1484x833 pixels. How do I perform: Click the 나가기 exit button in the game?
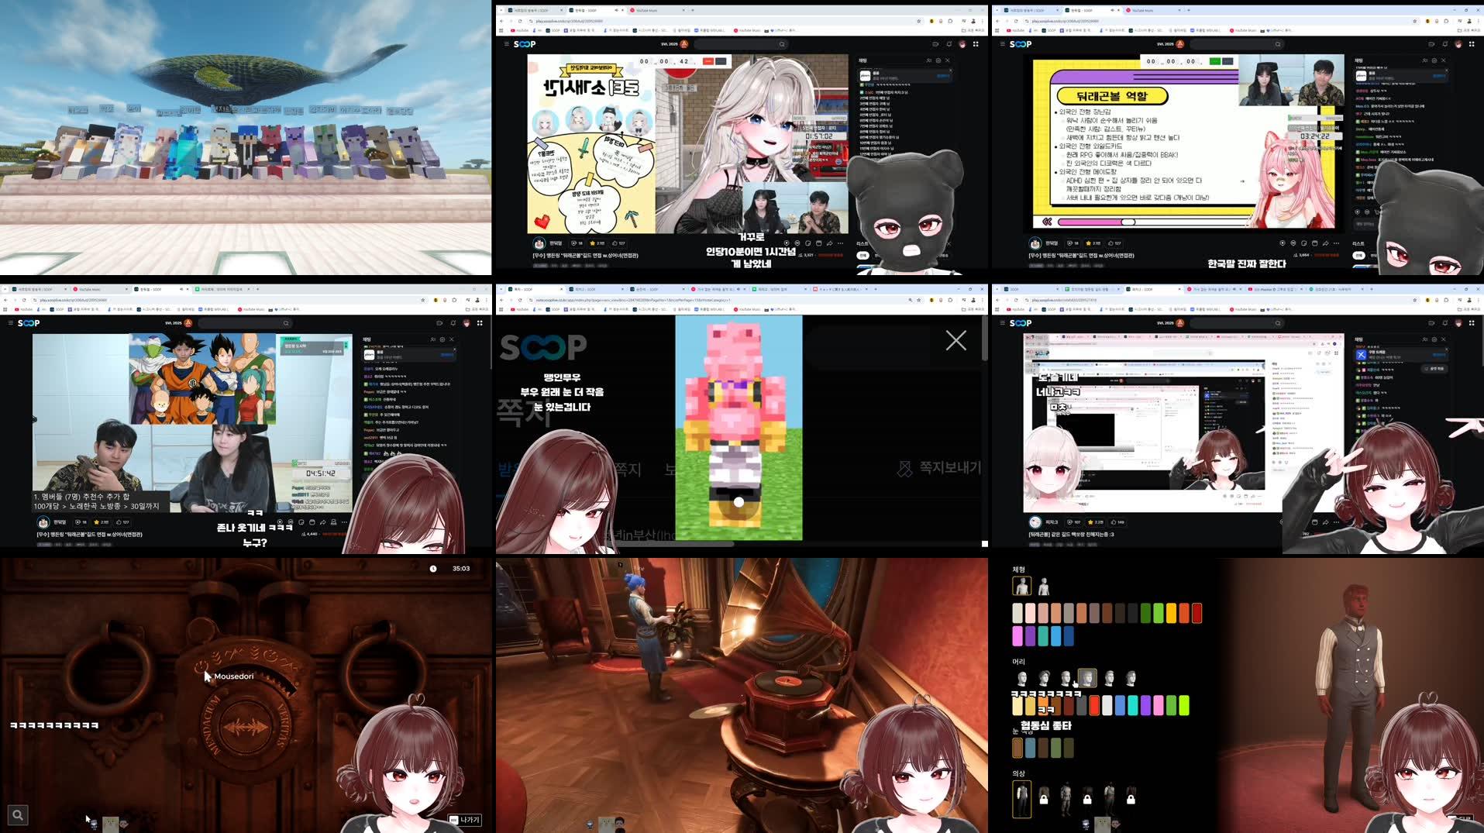click(466, 819)
